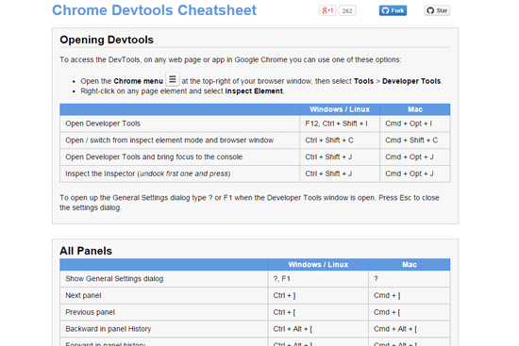Click Mac header in Opening Devtools table
519x346 pixels.
point(415,109)
